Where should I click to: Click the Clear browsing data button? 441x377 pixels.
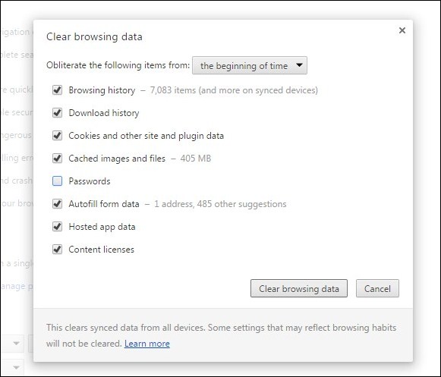299,288
